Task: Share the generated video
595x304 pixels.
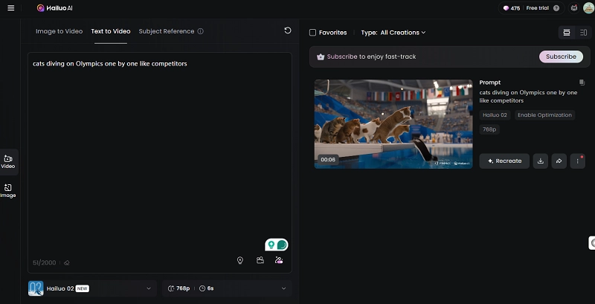Action: pos(559,161)
